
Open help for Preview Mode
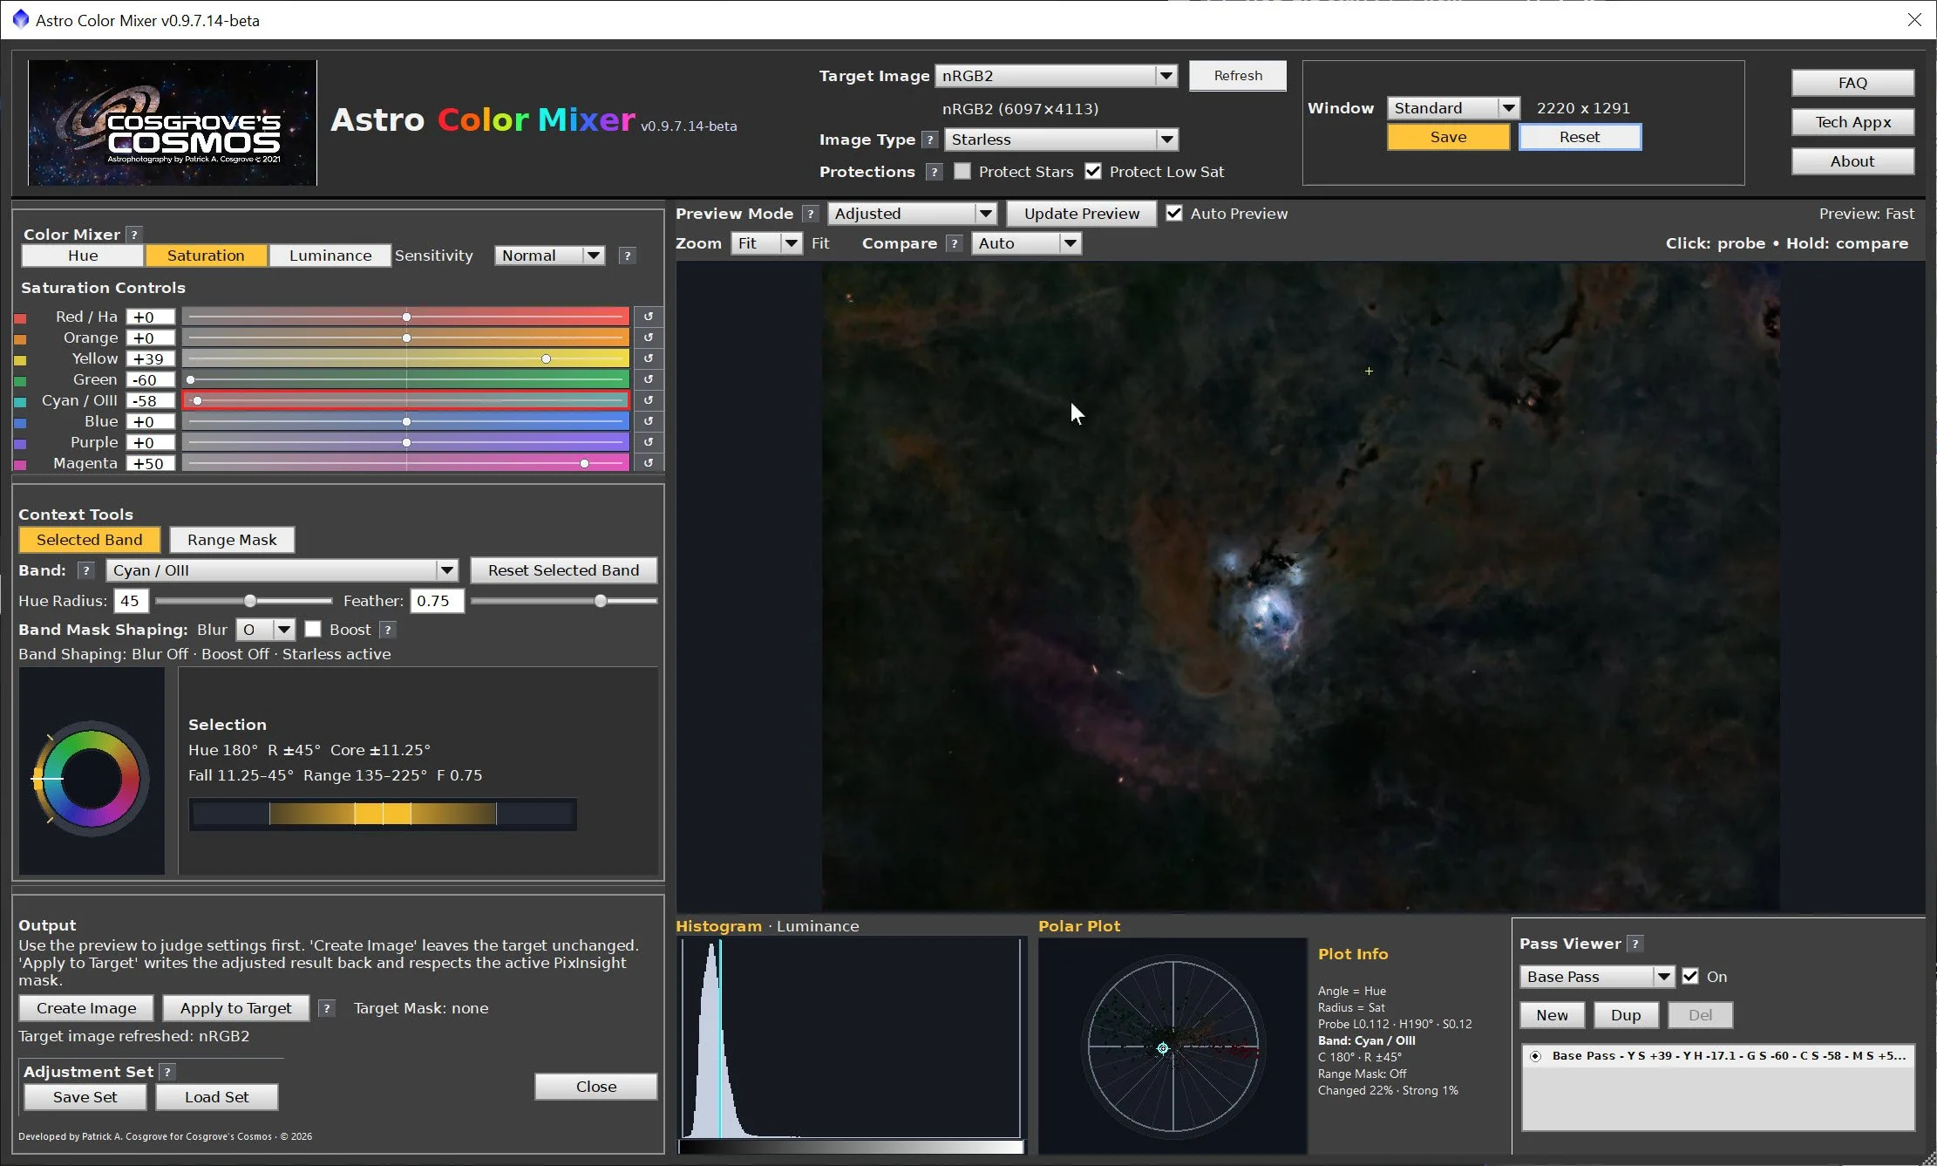point(811,214)
